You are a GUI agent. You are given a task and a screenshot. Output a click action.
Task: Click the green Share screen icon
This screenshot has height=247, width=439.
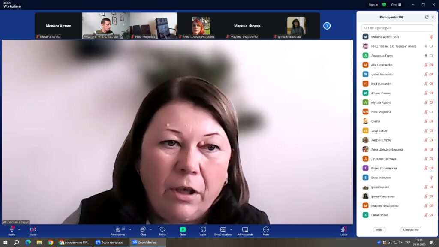click(183, 230)
